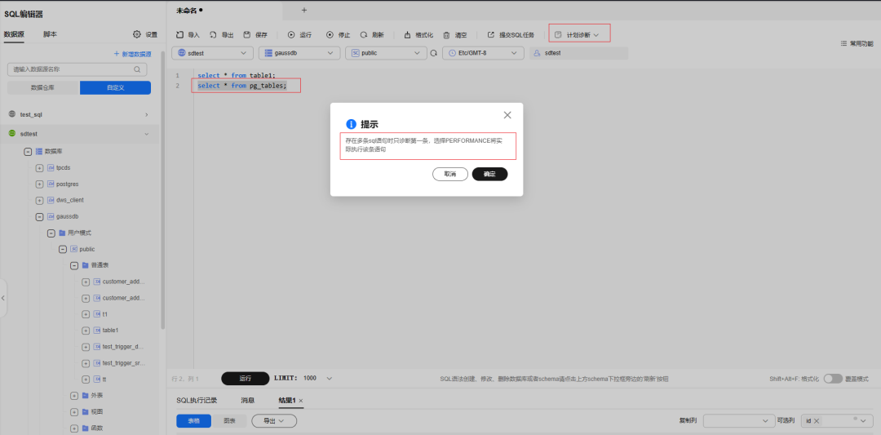Click the 提交SQL任务 submit icon
Screen dimensions: 881x435
pyautogui.click(x=490, y=34)
